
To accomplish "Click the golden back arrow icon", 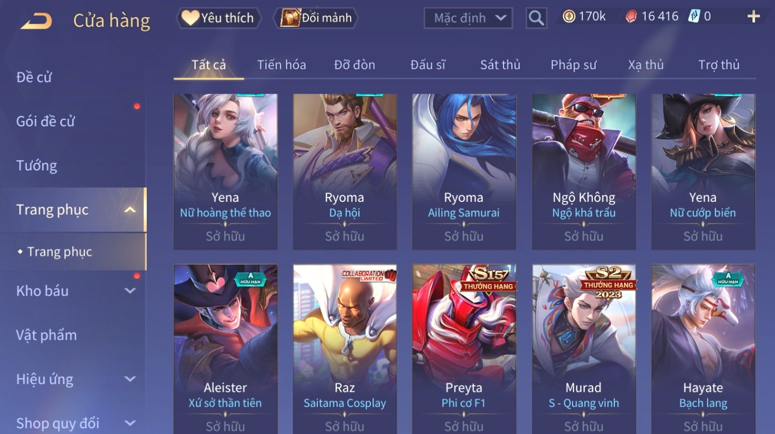I will tap(37, 21).
